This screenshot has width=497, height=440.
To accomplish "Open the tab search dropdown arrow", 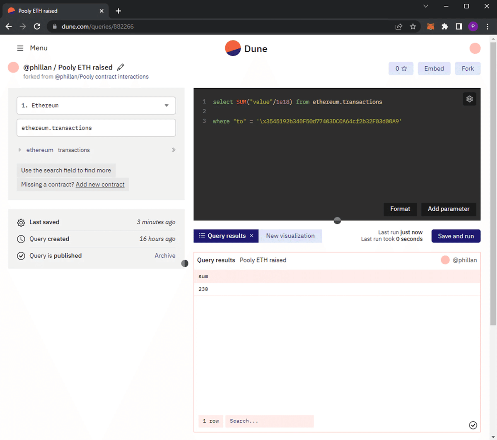I will (x=426, y=6).
